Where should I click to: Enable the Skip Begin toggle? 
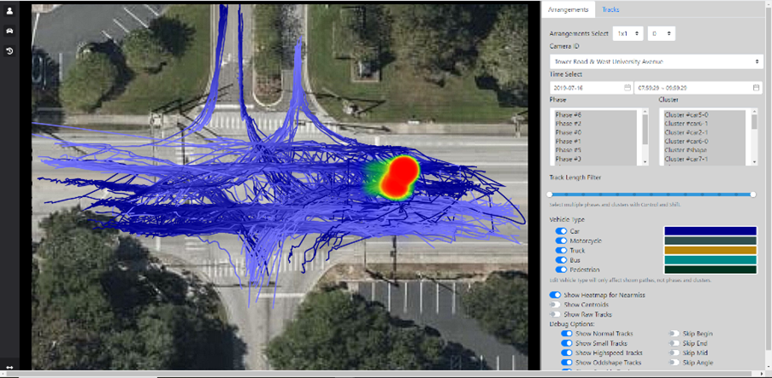(675, 334)
